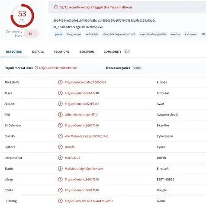Select the peexe tag
Viewport: 206px width, 206px height.
pyautogui.click(x=59, y=34)
